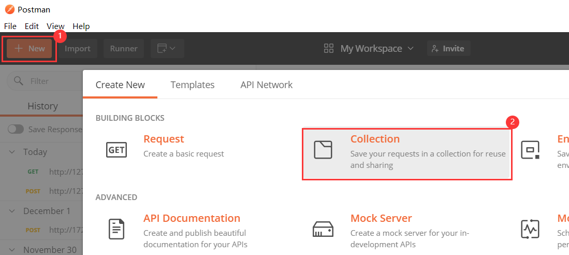This screenshot has width=569, height=255.
Task: Click the Mock Server icon
Action: 323,229
